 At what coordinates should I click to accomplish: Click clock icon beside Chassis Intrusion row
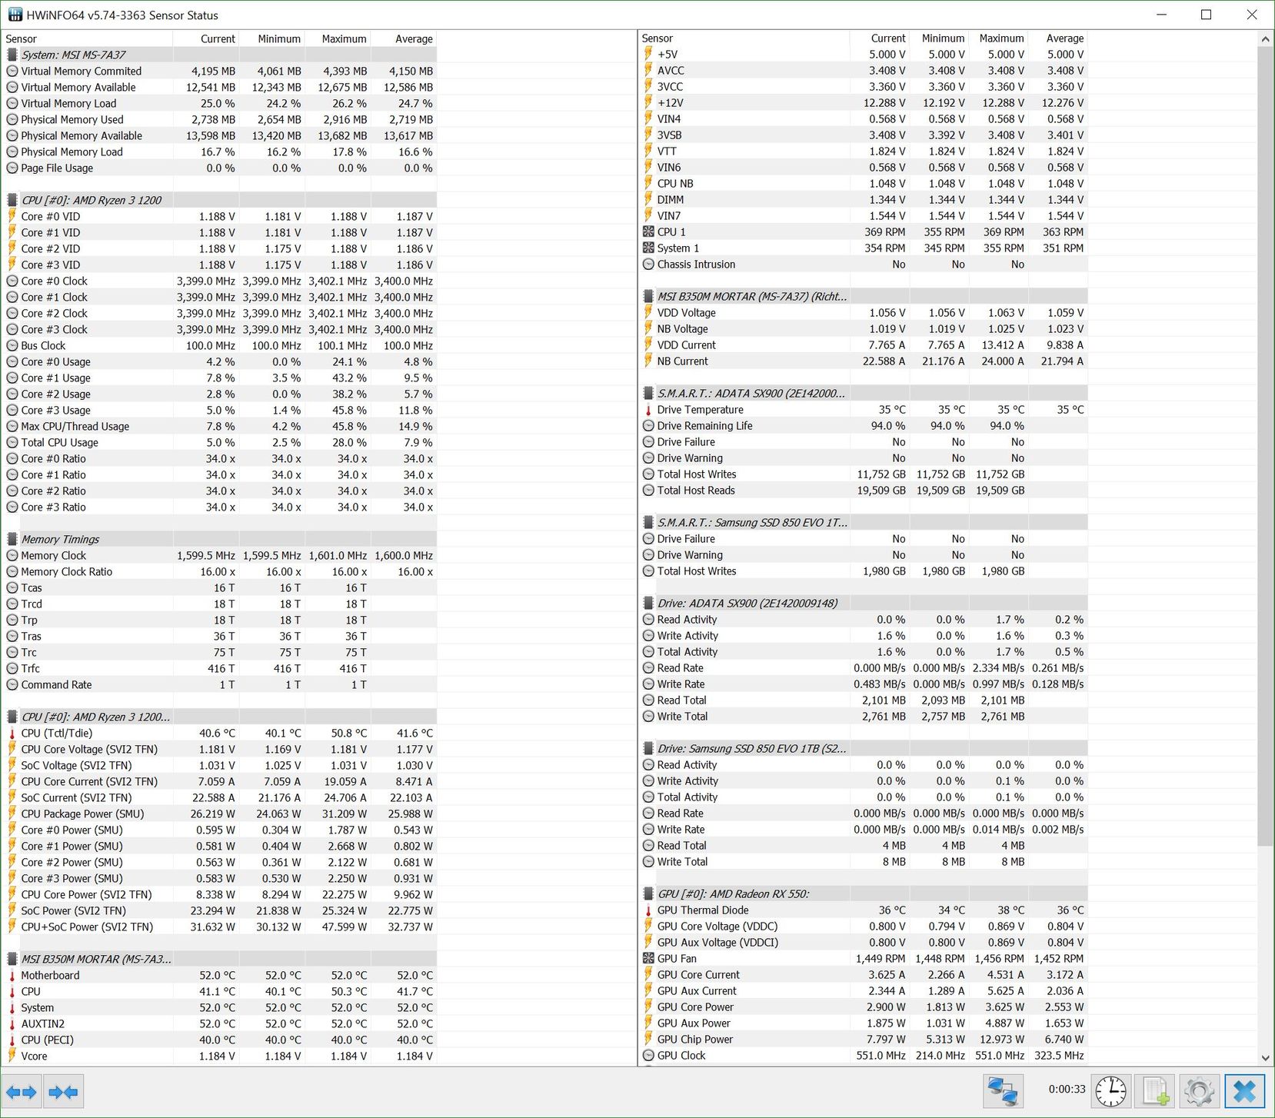pos(648,264)
